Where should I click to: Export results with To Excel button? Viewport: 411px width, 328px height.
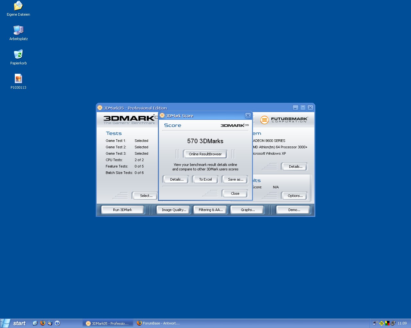click(205, 179)
